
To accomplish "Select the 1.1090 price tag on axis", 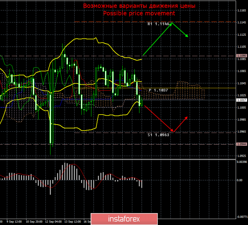I will [241, 56].
